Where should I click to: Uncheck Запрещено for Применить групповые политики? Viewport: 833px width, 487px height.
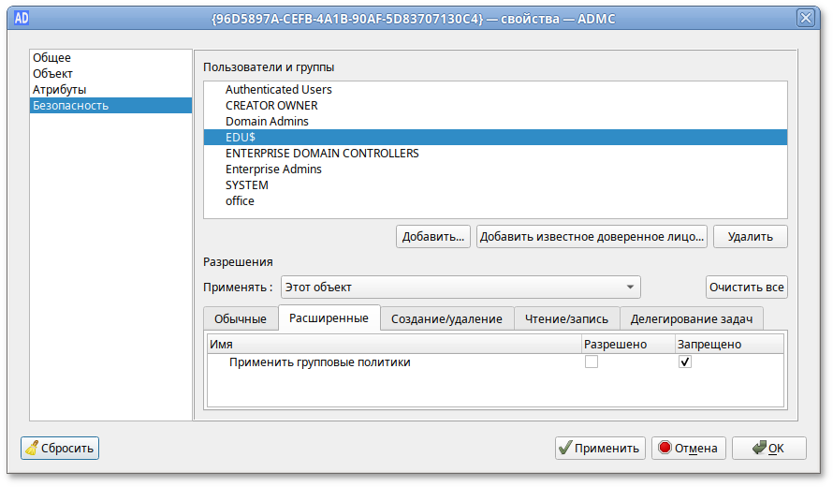pos(685,362)
